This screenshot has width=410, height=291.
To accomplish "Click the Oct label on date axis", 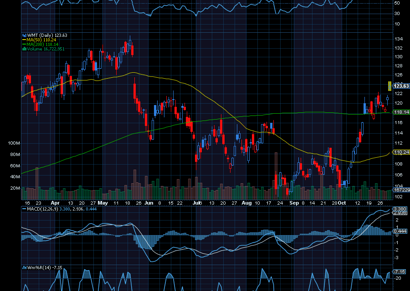I will (x=342, y=203).
